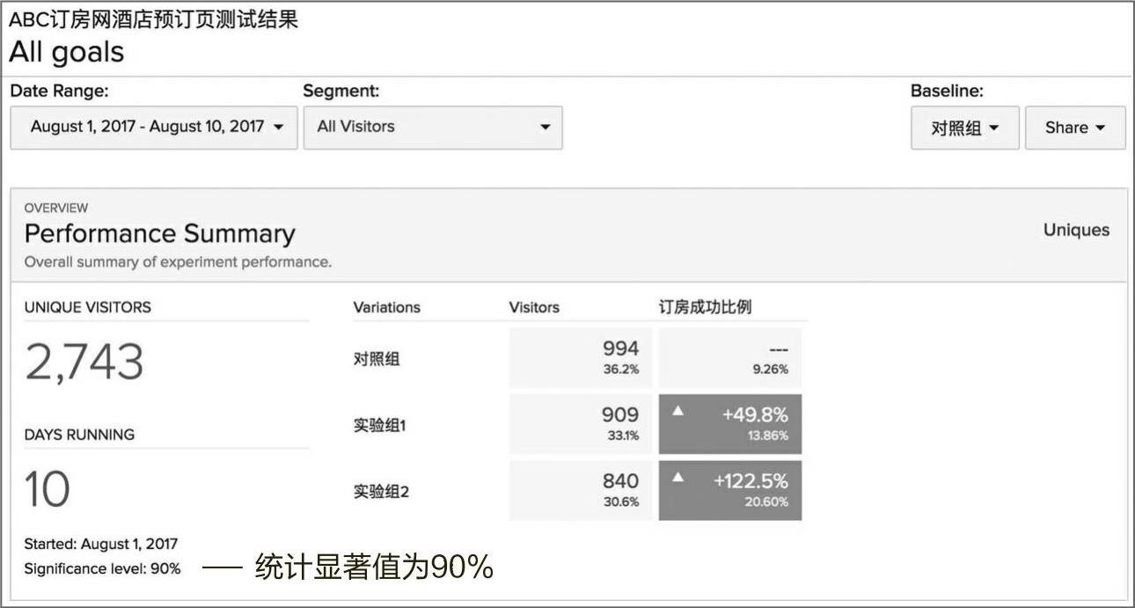Image resolution: width=1135 pixels, height=608 pixels.
Task: Click the +122.5% improvement cell
Action: pyautogui.click(x=730, y=490)
